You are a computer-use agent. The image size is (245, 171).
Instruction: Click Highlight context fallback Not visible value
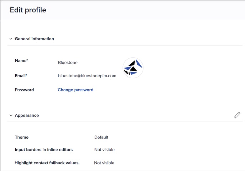click(x=104, y=163)
